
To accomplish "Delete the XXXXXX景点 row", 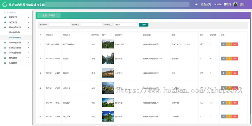I will 235,44.
